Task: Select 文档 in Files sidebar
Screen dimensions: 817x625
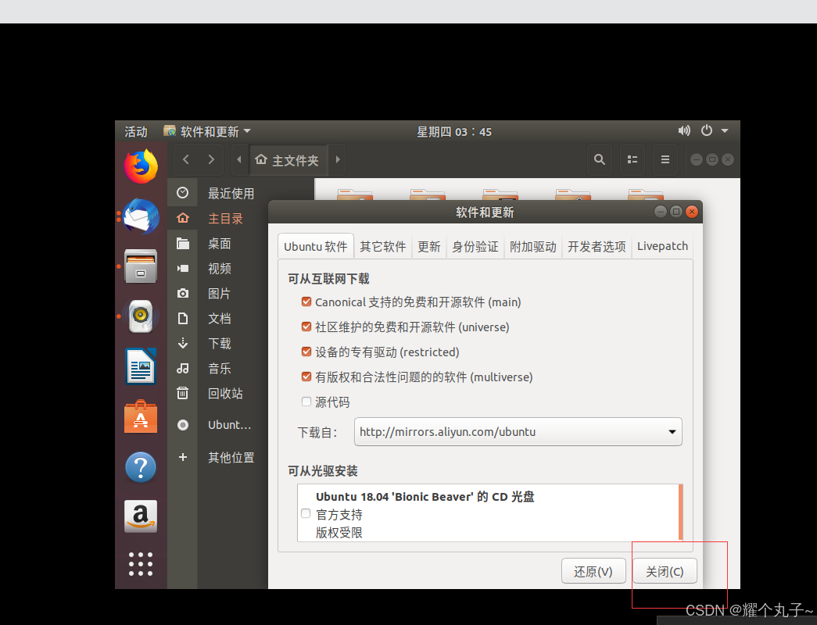Action: click(220, 318)
